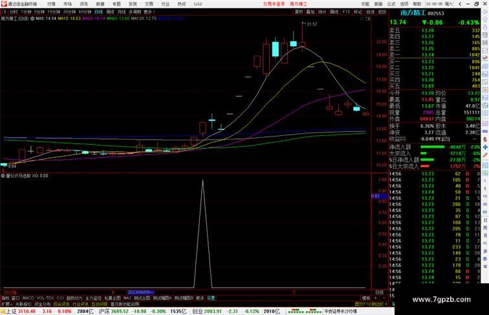Viewport: 489px width, 315px height.
Task: Switch chart to 30分钟 period
Action: point(69,12)
